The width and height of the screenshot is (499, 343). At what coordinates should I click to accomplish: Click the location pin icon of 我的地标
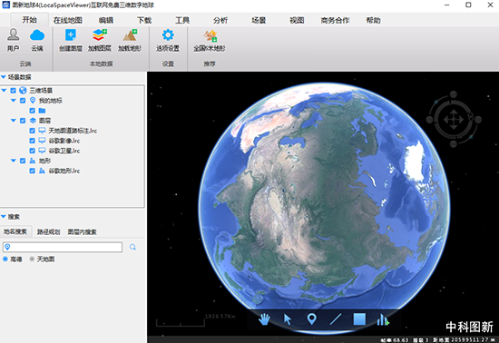(x=33, y=101)
